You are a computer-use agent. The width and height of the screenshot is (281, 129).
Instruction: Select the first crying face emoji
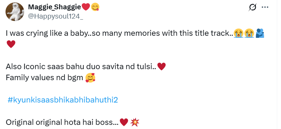pyautogui.click(x=238, y=33)
